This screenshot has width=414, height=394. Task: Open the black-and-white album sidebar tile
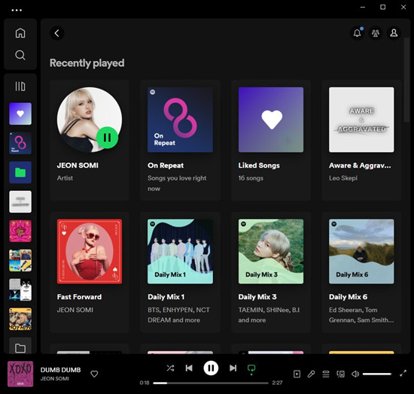pos(20,289)
